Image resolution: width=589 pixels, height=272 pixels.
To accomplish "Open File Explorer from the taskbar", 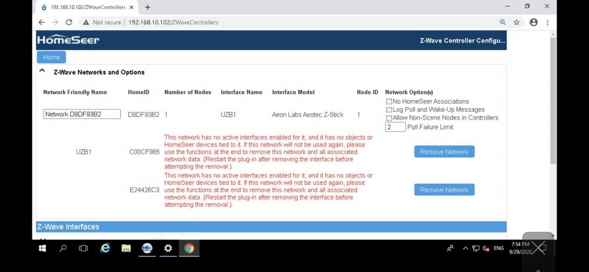I will [126, 248].
